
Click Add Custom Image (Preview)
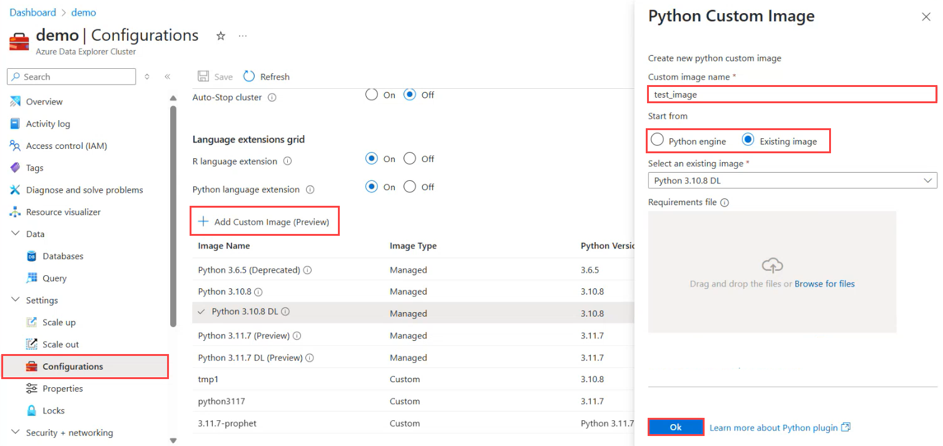(x=264, y=221)
